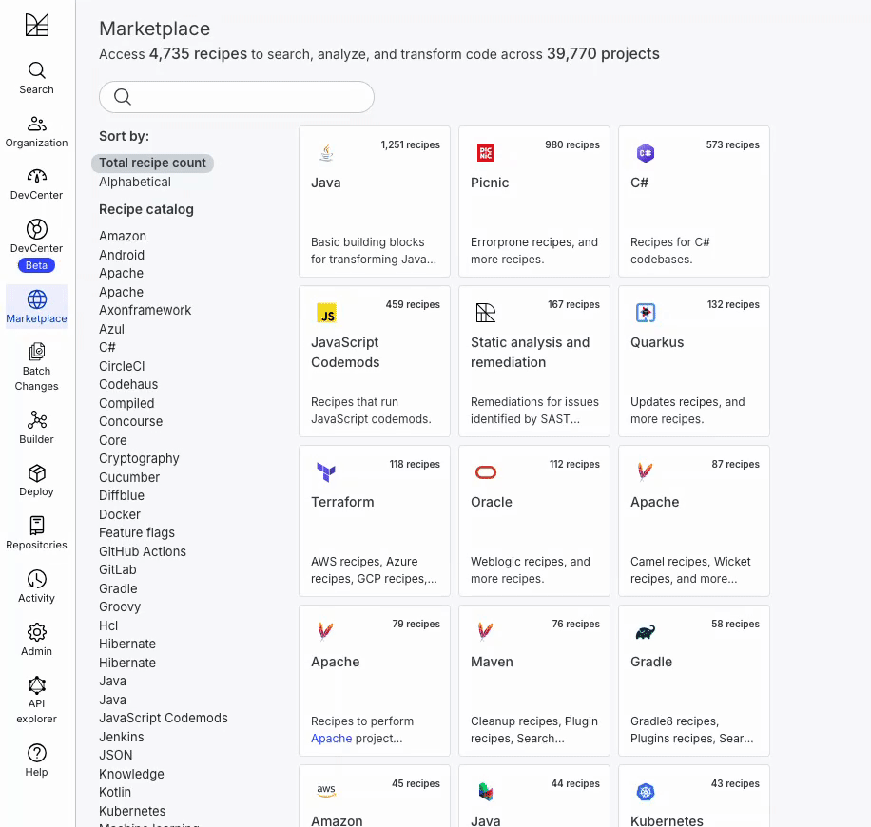Select Kotlin in recipe catalog
871x827 pixels.
point(115,793)
